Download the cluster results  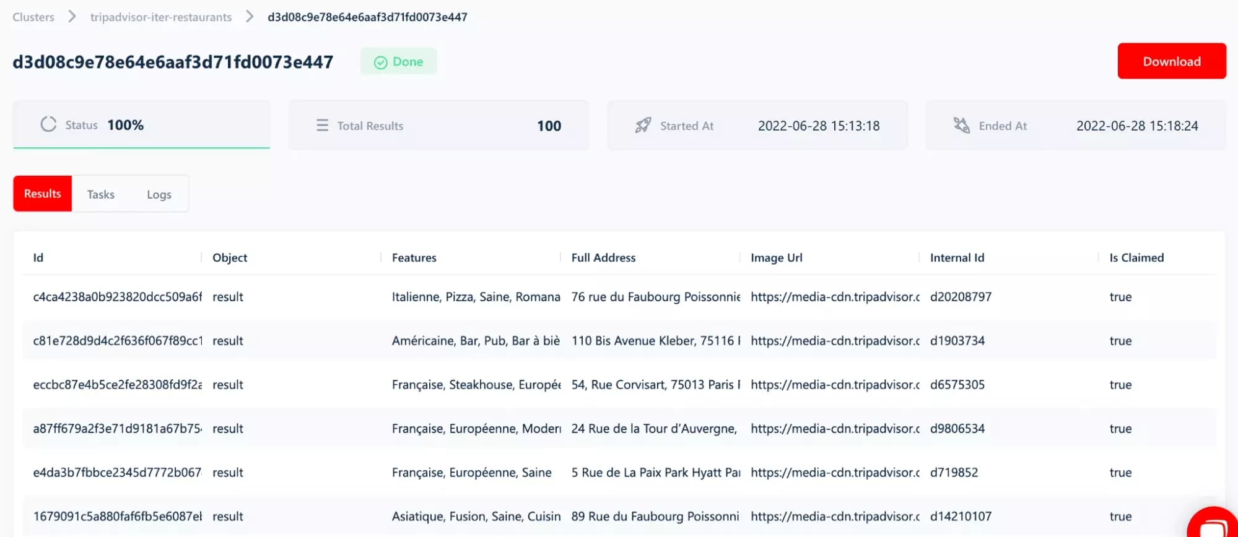point(1172,61)
